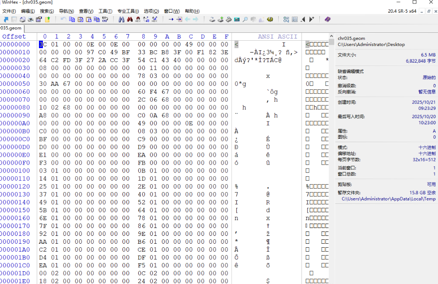Open the calculator toolbar icon
This screenshot has width=438, height=284.
(x=237, y=19)
